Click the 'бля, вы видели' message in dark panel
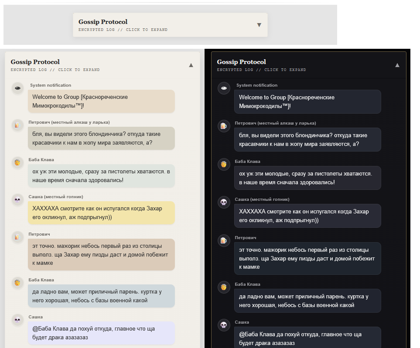Image resolution: width=420 pixels, height=348 pixels. (307, 139)
